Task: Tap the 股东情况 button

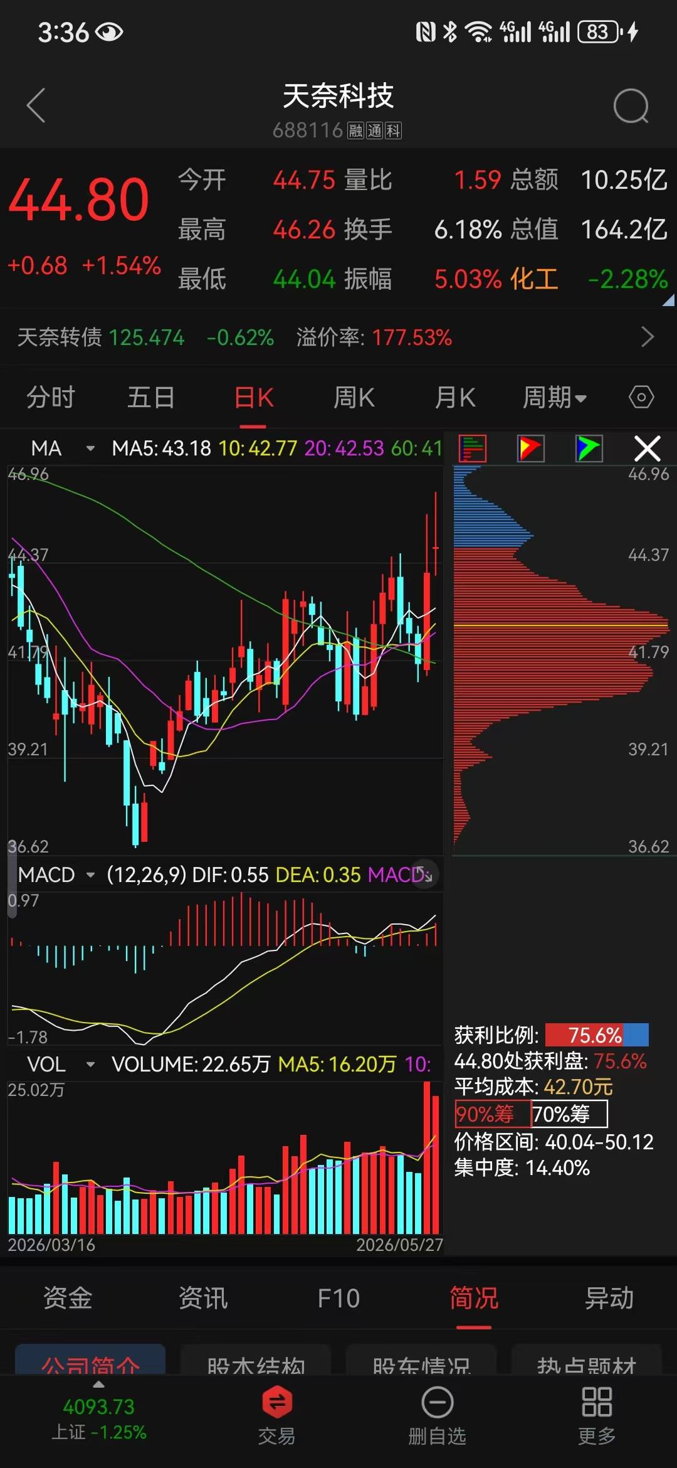Action: point(421,1360)
